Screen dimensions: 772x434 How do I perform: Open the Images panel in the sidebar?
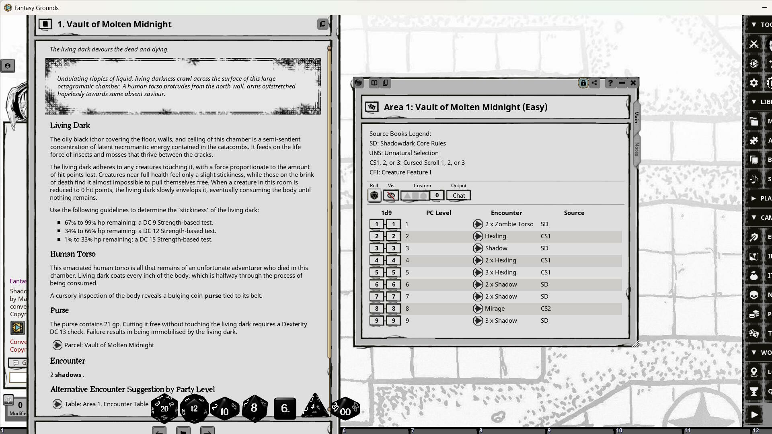[x=754, y=256]
